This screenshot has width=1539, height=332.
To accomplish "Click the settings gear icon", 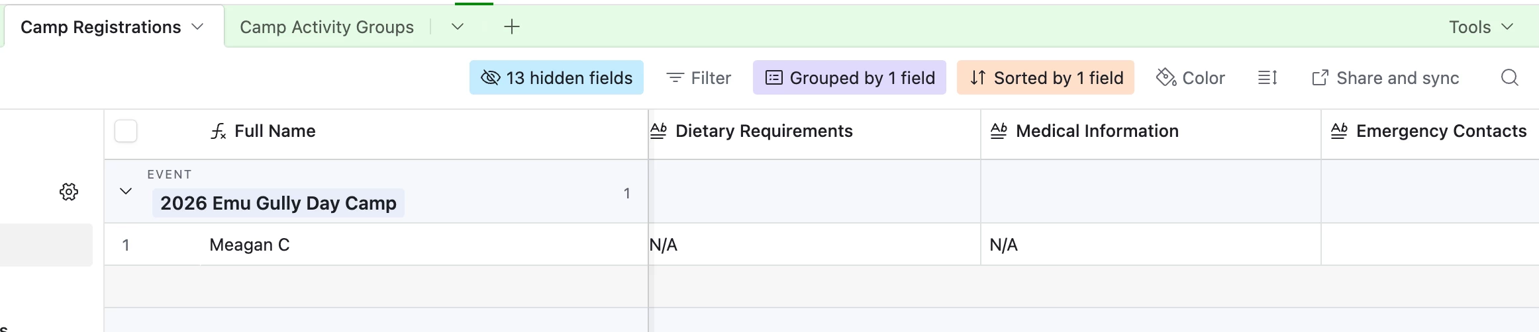I will [69, 192].
